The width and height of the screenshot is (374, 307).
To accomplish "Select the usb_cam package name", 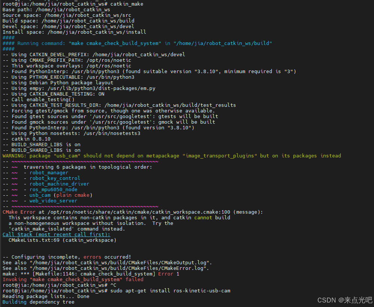I will pos(40,195).
